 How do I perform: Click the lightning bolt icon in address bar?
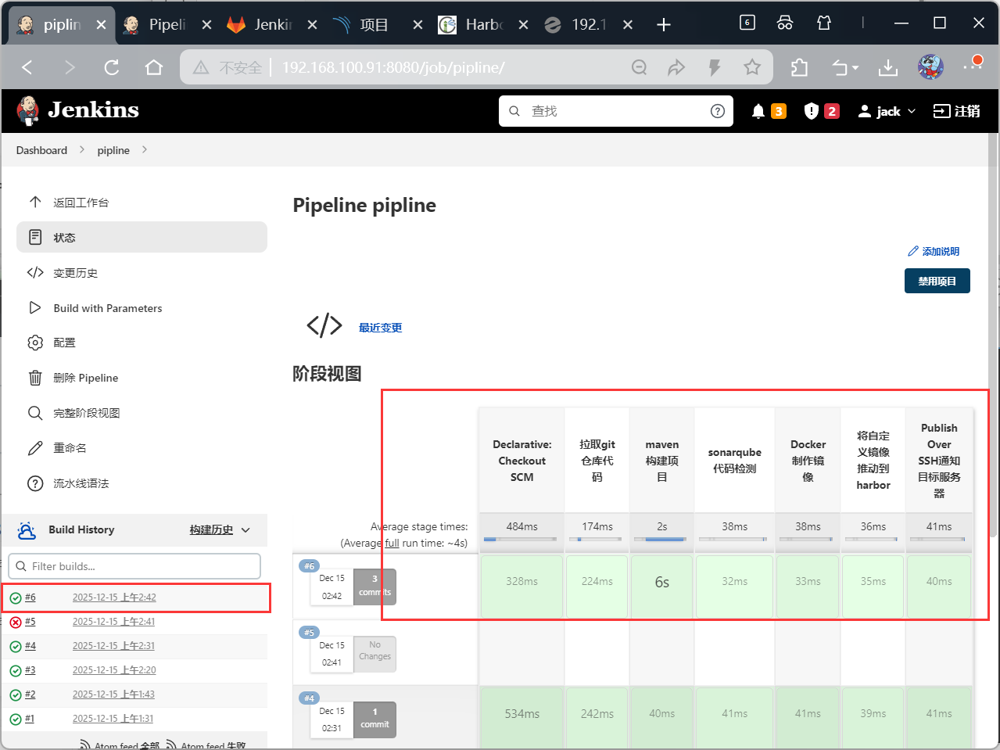tap(714, 67)
